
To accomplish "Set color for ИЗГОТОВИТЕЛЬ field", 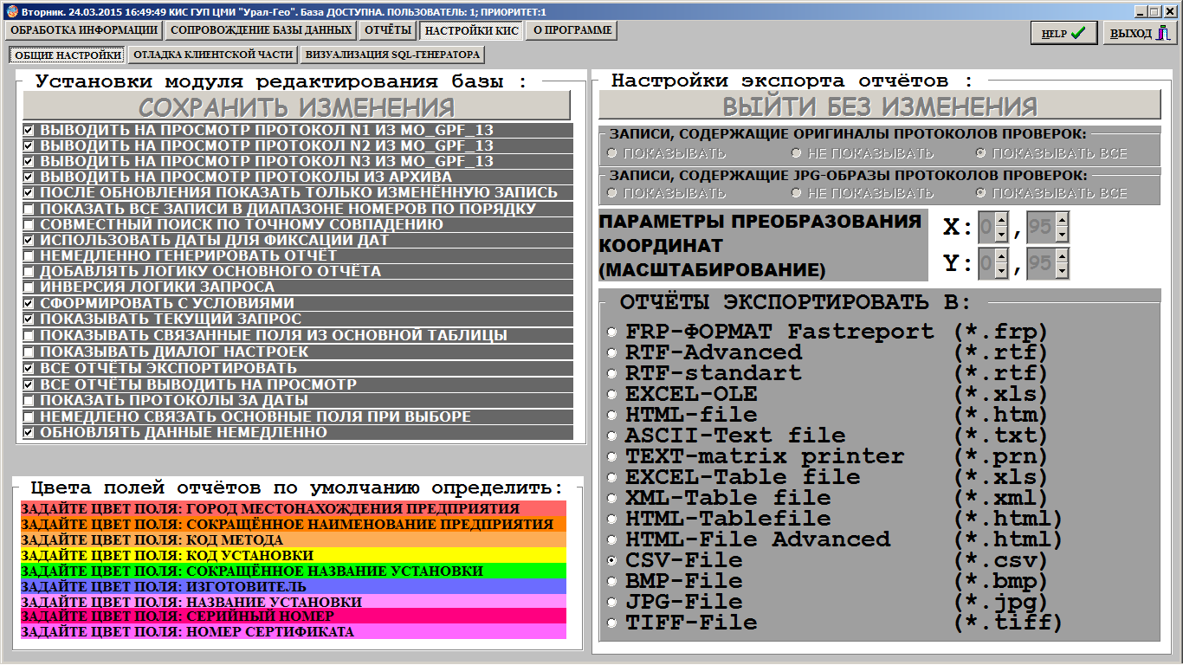I will coord(293,586).
